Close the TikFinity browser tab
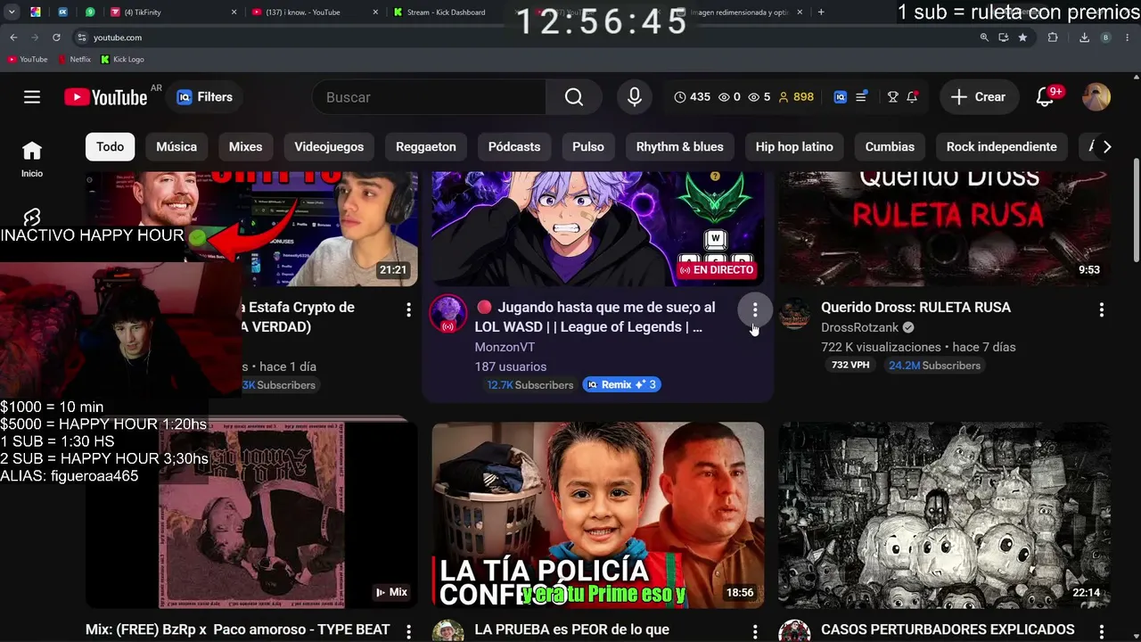The height and width of the screenshot is (642, 1141). coord(234,12)
